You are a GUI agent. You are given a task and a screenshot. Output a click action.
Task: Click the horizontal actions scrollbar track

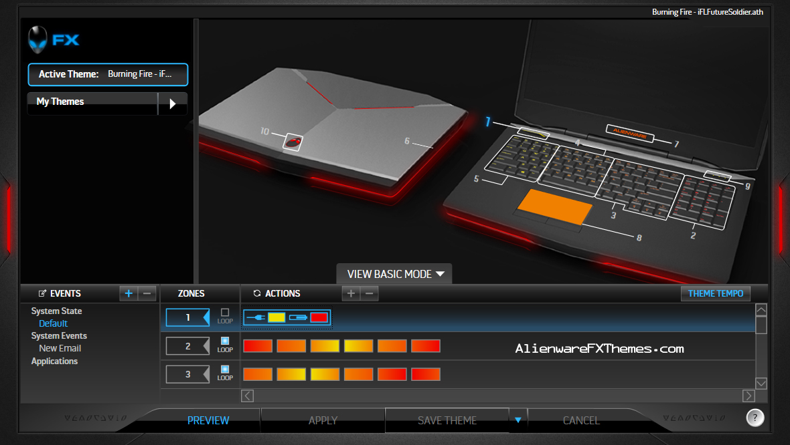pyautogui.click(x=498, y=396)
